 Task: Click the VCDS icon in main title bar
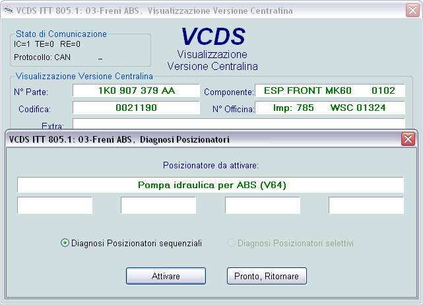coord(9,11)
